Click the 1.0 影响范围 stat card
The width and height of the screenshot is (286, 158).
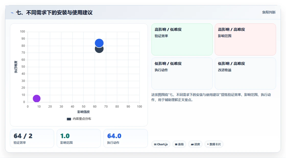79,138
